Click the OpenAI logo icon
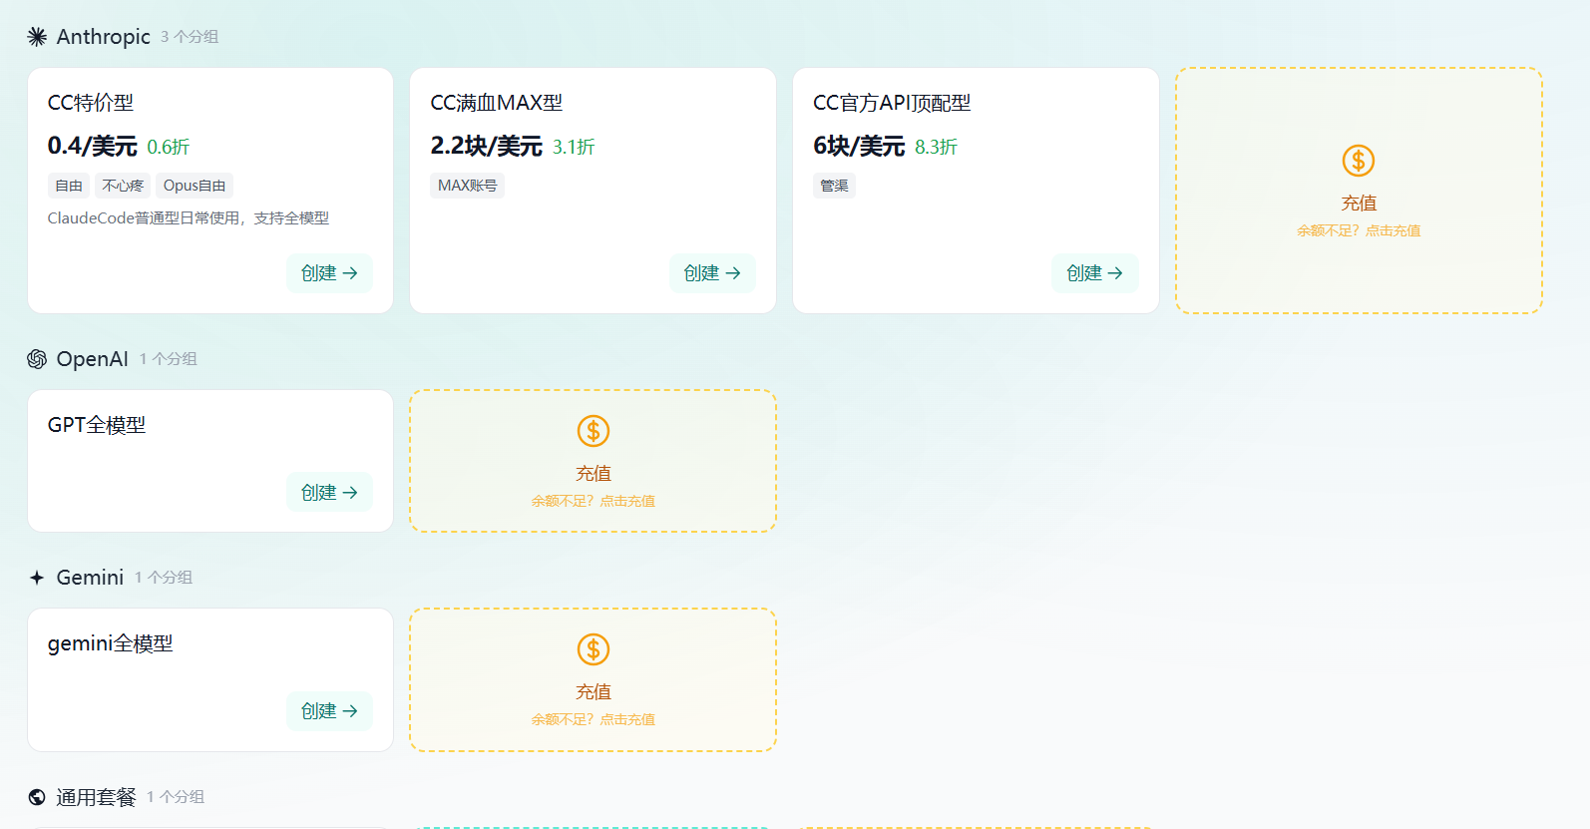The height and width of the screenshot is (829, 1590). coord(37,359)
